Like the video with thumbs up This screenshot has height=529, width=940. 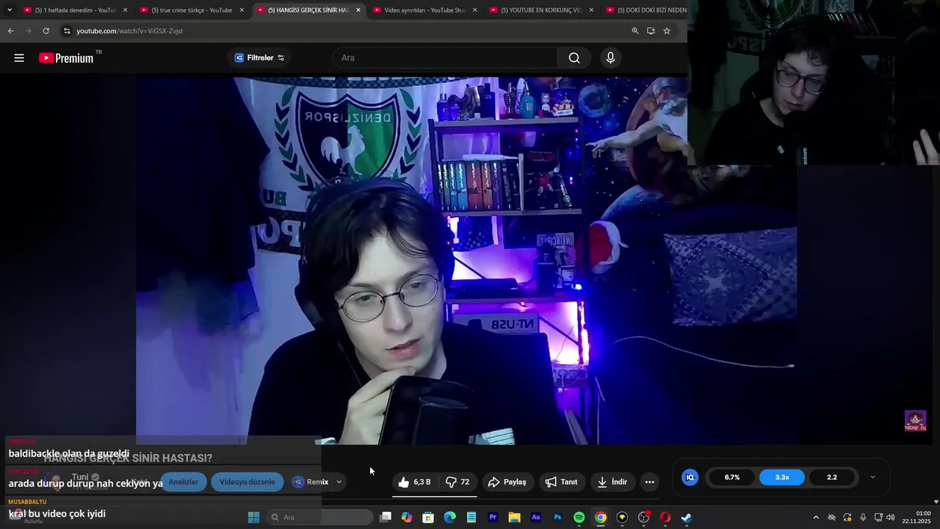[414, 482]
